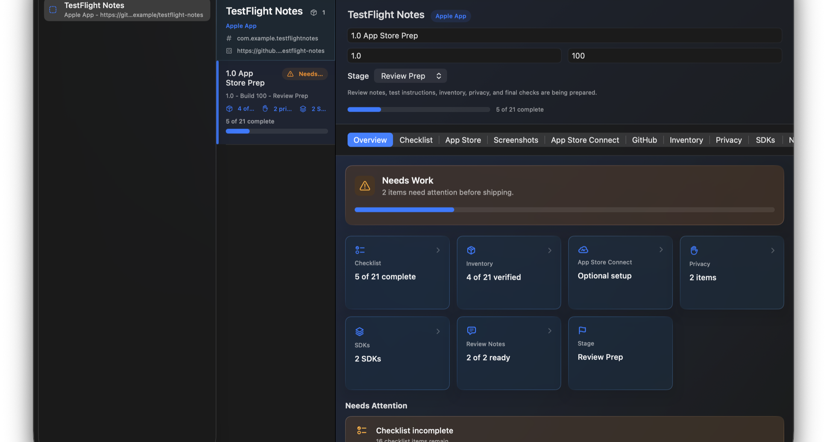This screenshot has height=442, width=827.
Task: Click the Checklist incomplete list icon
Action: pyautogui.click(x=362, y=430)
